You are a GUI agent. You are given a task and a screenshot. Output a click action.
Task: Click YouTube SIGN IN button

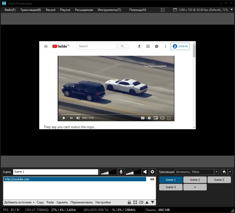tap(180, 46)
